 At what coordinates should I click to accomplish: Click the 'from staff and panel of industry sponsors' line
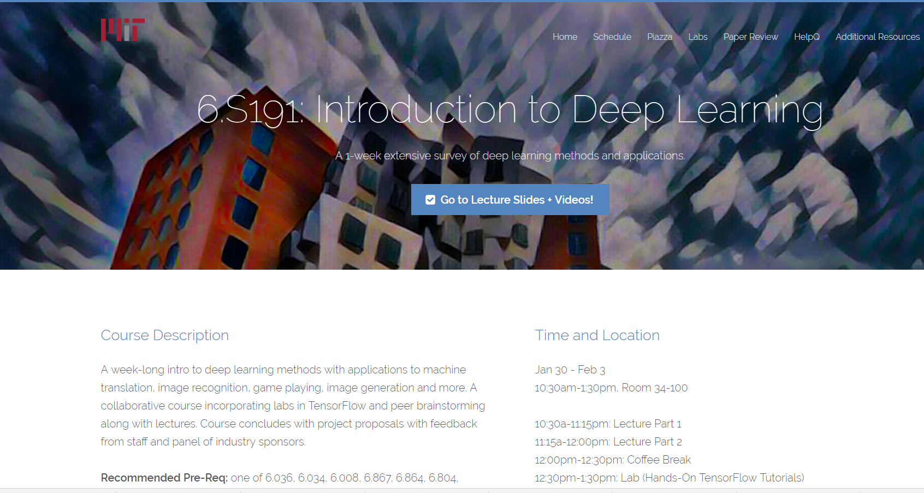(x=203, y=442)
